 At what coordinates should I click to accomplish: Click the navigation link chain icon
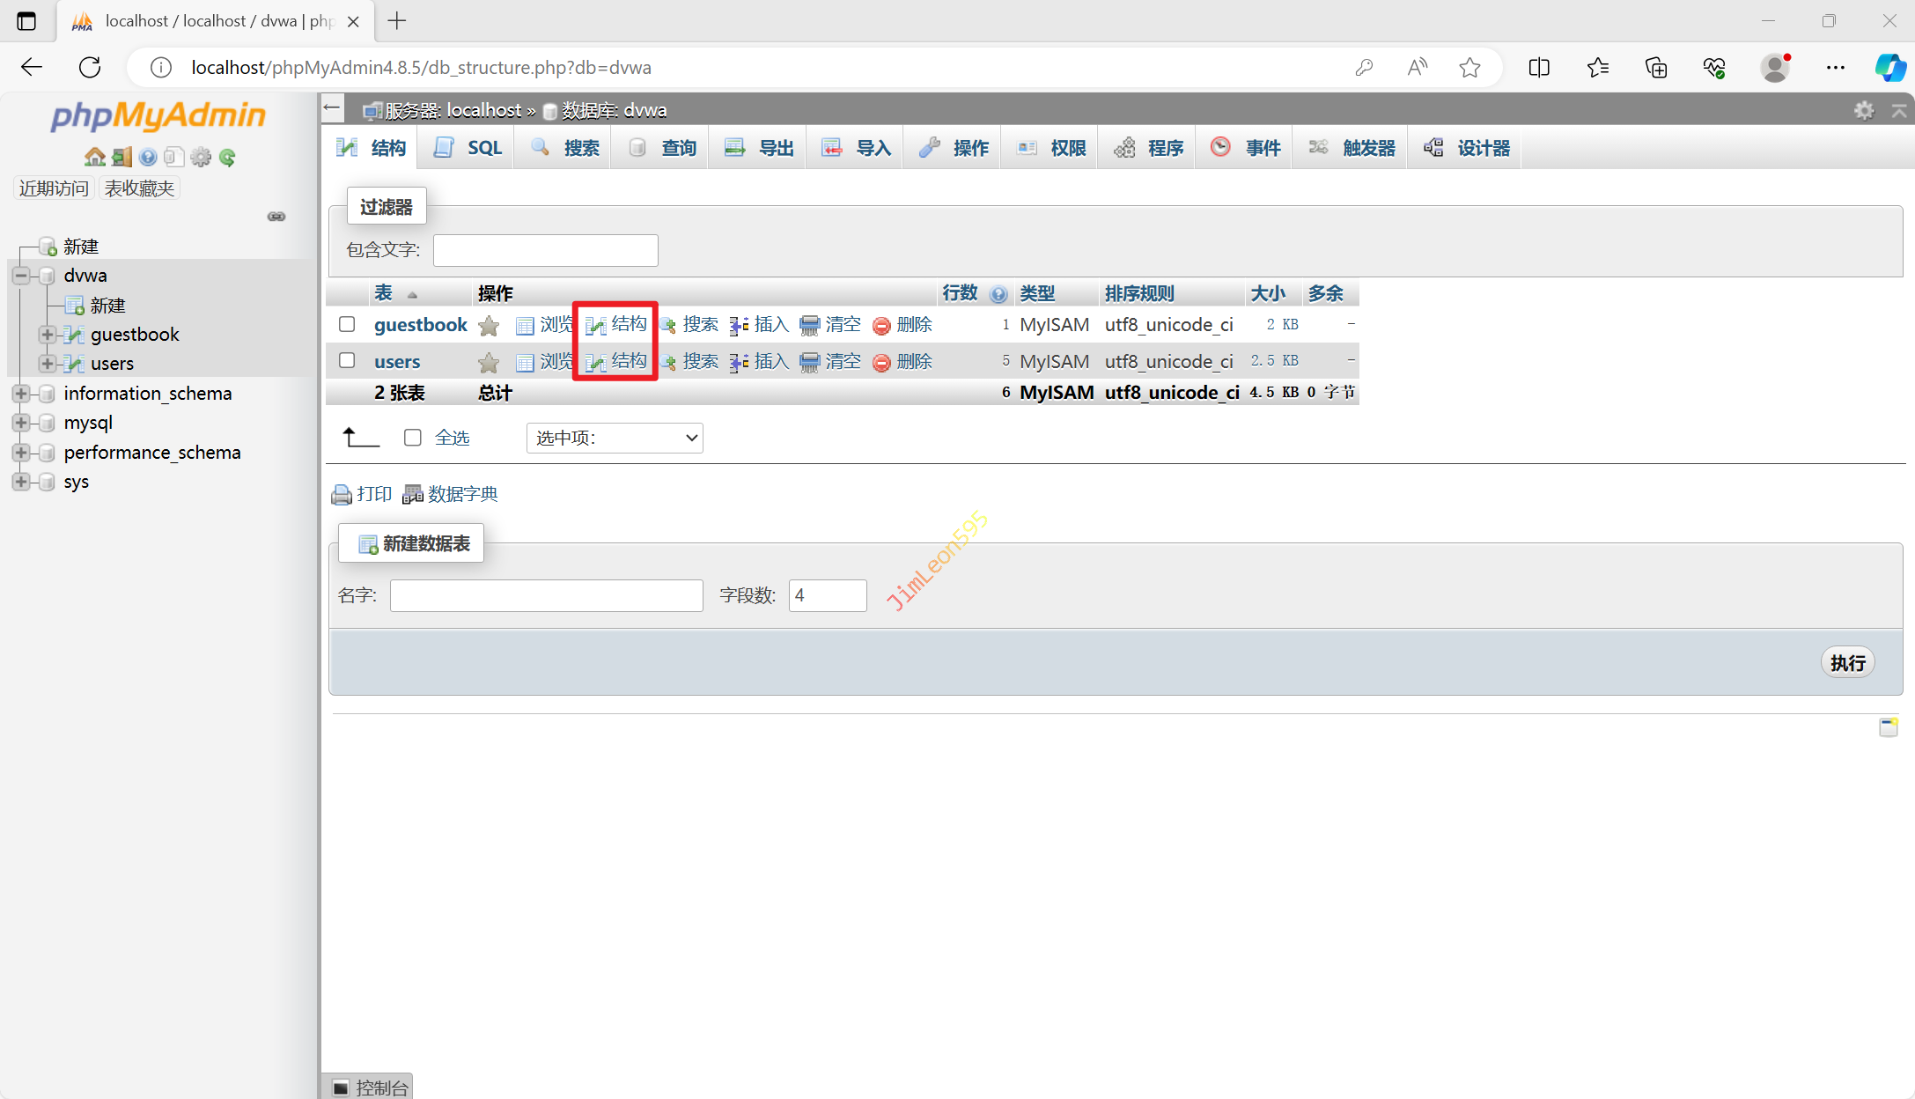click(276, 217)
